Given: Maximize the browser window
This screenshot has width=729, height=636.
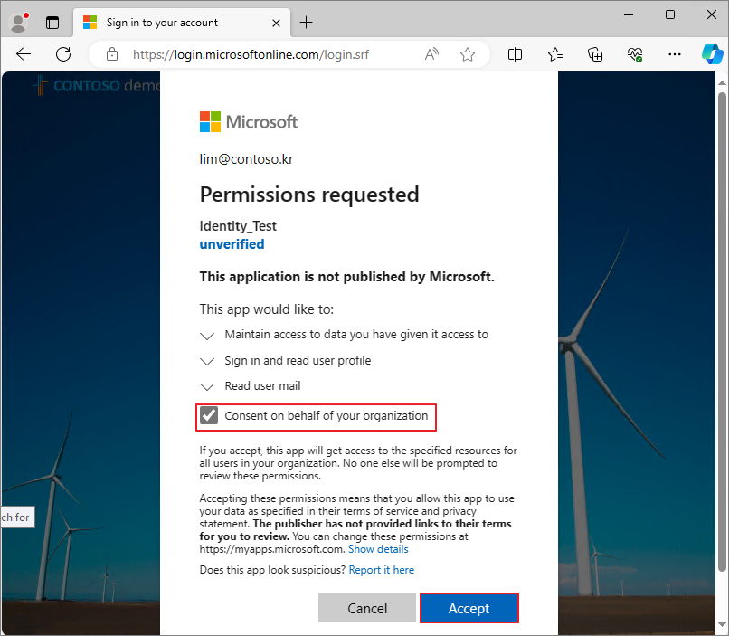Looking at the screenshot, I should tap(670, 14).
